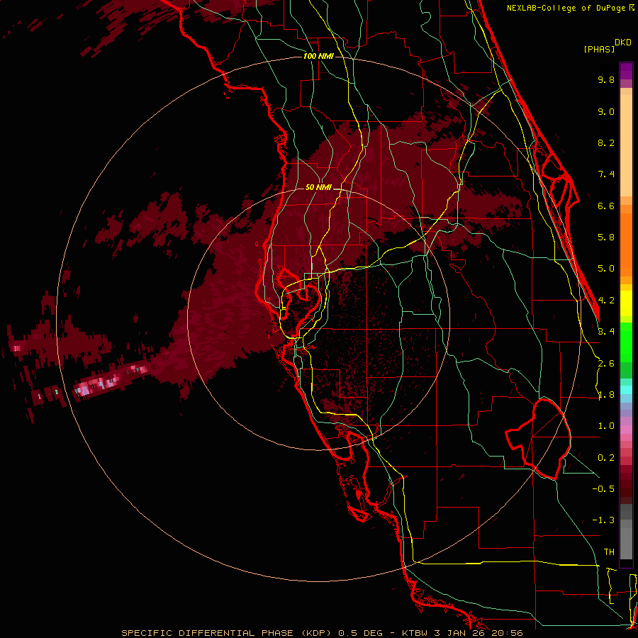Click the -1.3 value on the scale
The width and height of the screenshot is (638, 638).
(603, 520)
